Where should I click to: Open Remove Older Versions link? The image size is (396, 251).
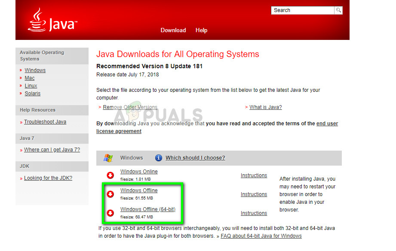tap(130, 107)
